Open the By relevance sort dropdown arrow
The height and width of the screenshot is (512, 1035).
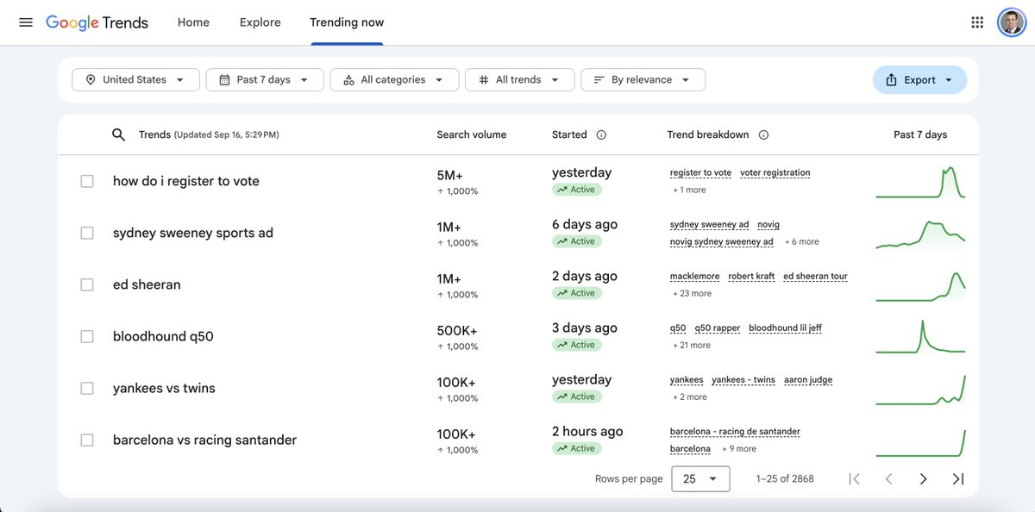[686, 80]
